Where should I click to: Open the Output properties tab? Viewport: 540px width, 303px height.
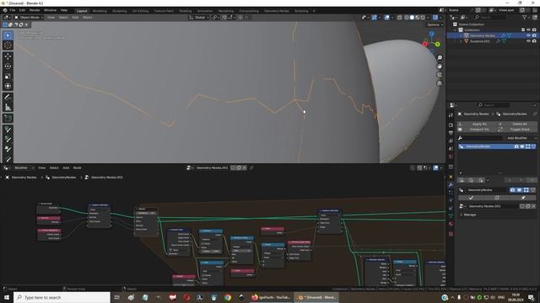tap(451, 133)
